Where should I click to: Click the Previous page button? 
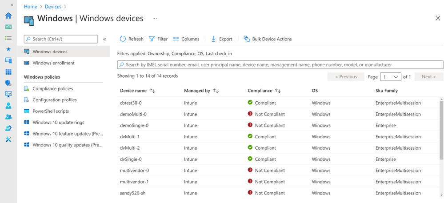[346, 77]
